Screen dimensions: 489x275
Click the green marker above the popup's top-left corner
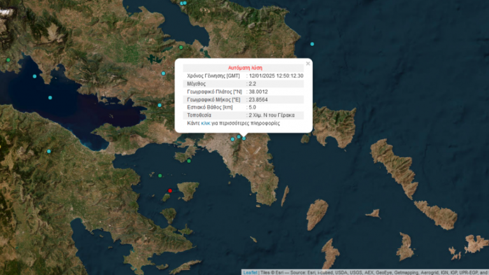pos(181,48)
